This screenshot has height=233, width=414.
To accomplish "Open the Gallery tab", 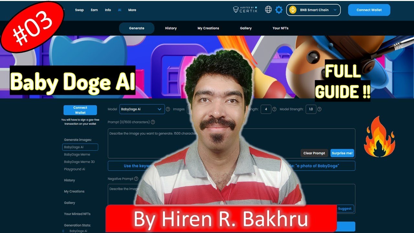I will point(246,28).
